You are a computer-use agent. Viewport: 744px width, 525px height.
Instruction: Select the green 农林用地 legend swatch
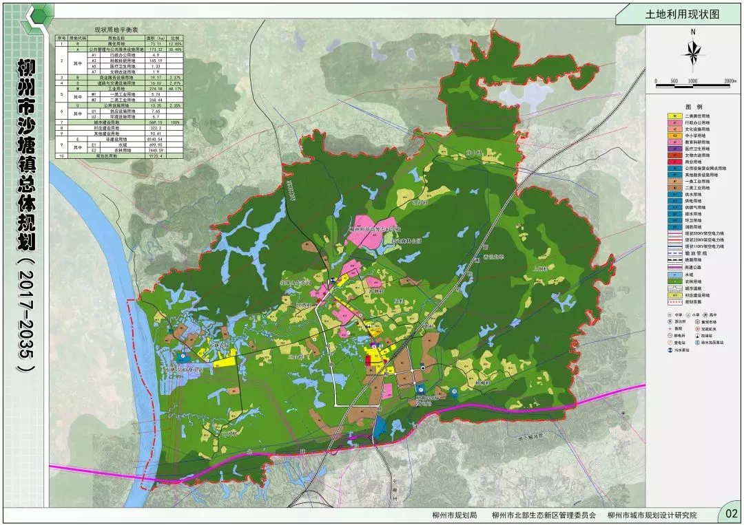coord(674,281)
